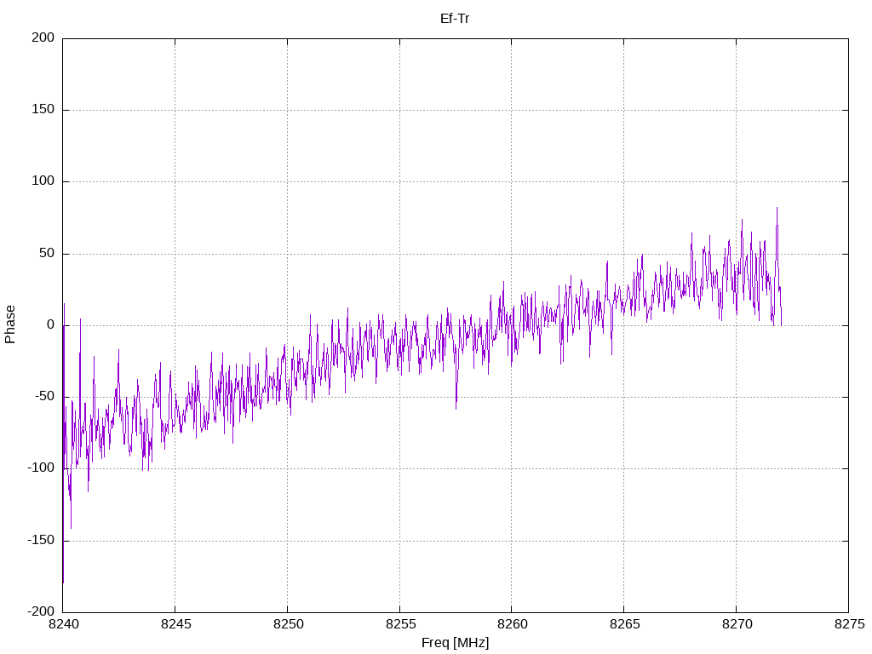Click the y-axis tick label '200'

pyautogui.click(x=43, y=37)
